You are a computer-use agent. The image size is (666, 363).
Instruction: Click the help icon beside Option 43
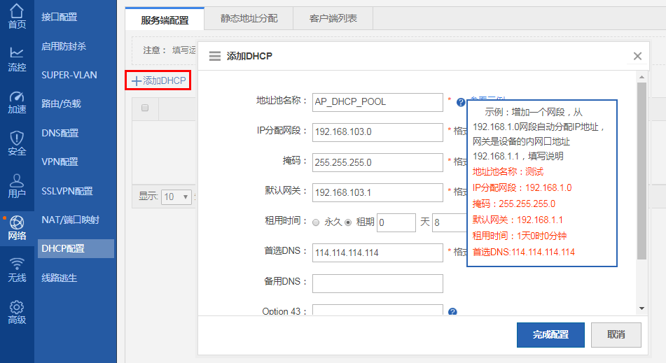(452, 312)
